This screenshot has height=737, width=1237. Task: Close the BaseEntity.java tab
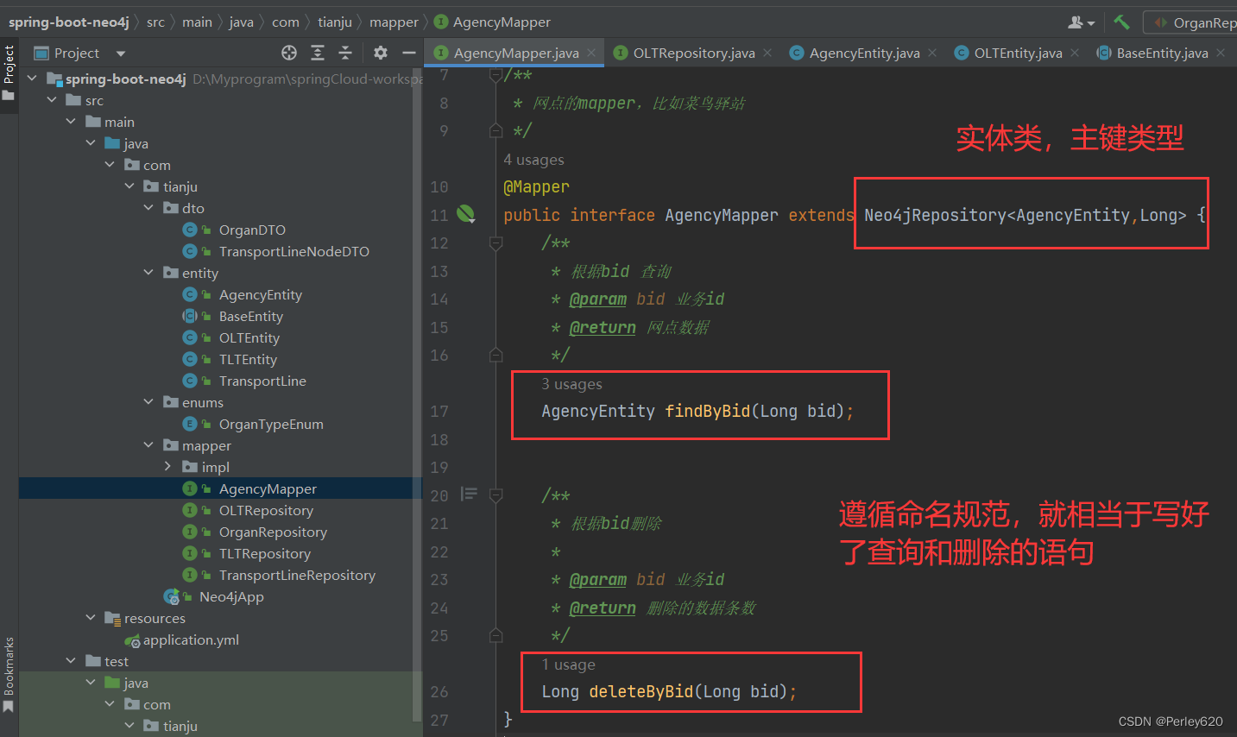(1221, 53)
